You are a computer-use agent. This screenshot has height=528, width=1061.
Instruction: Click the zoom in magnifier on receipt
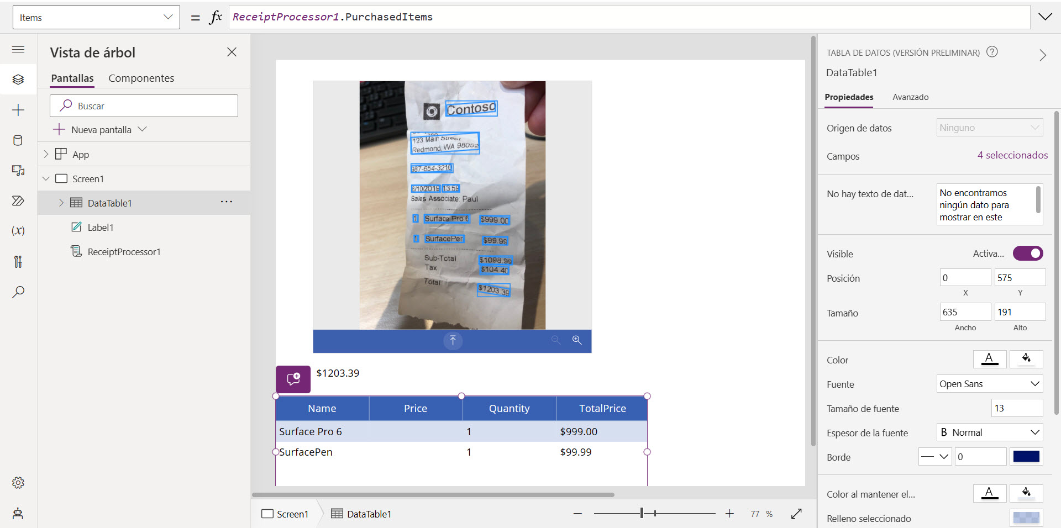(x=577, y=340)
